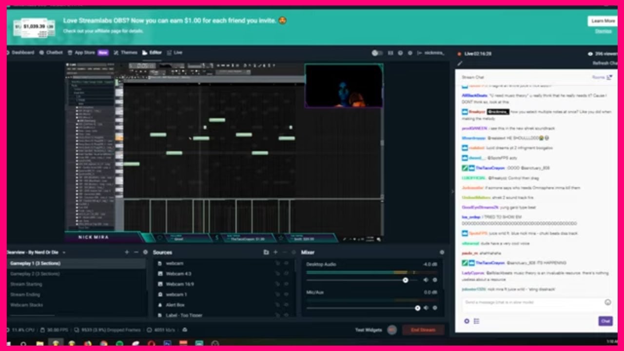Click the Spotify icon in Windows taskbar
This screenshot has height=351, width=624.
click(x=119, y=344)
